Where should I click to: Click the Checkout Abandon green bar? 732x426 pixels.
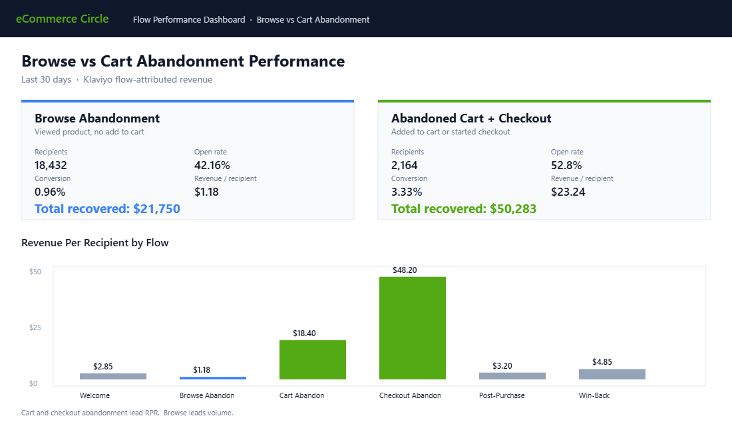click(412, 328)
